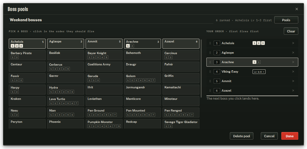Confirm with the red Done button
Screen dimensions: 307x149
pos(290,136)
